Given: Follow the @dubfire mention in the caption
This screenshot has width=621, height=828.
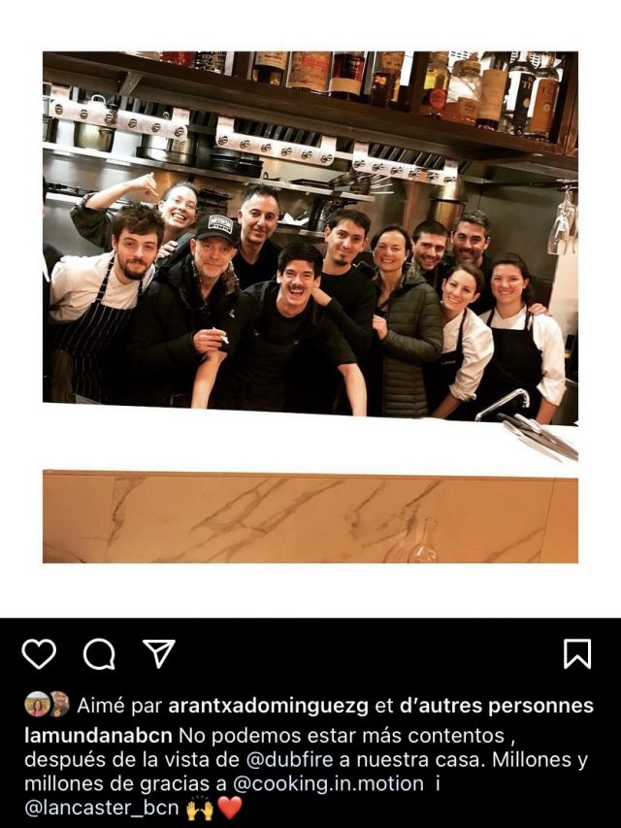Looking at the screenshot, I should point(289,759).
